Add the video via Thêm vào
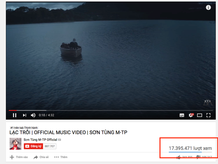The image size is (218, 164). pos(19,157)
